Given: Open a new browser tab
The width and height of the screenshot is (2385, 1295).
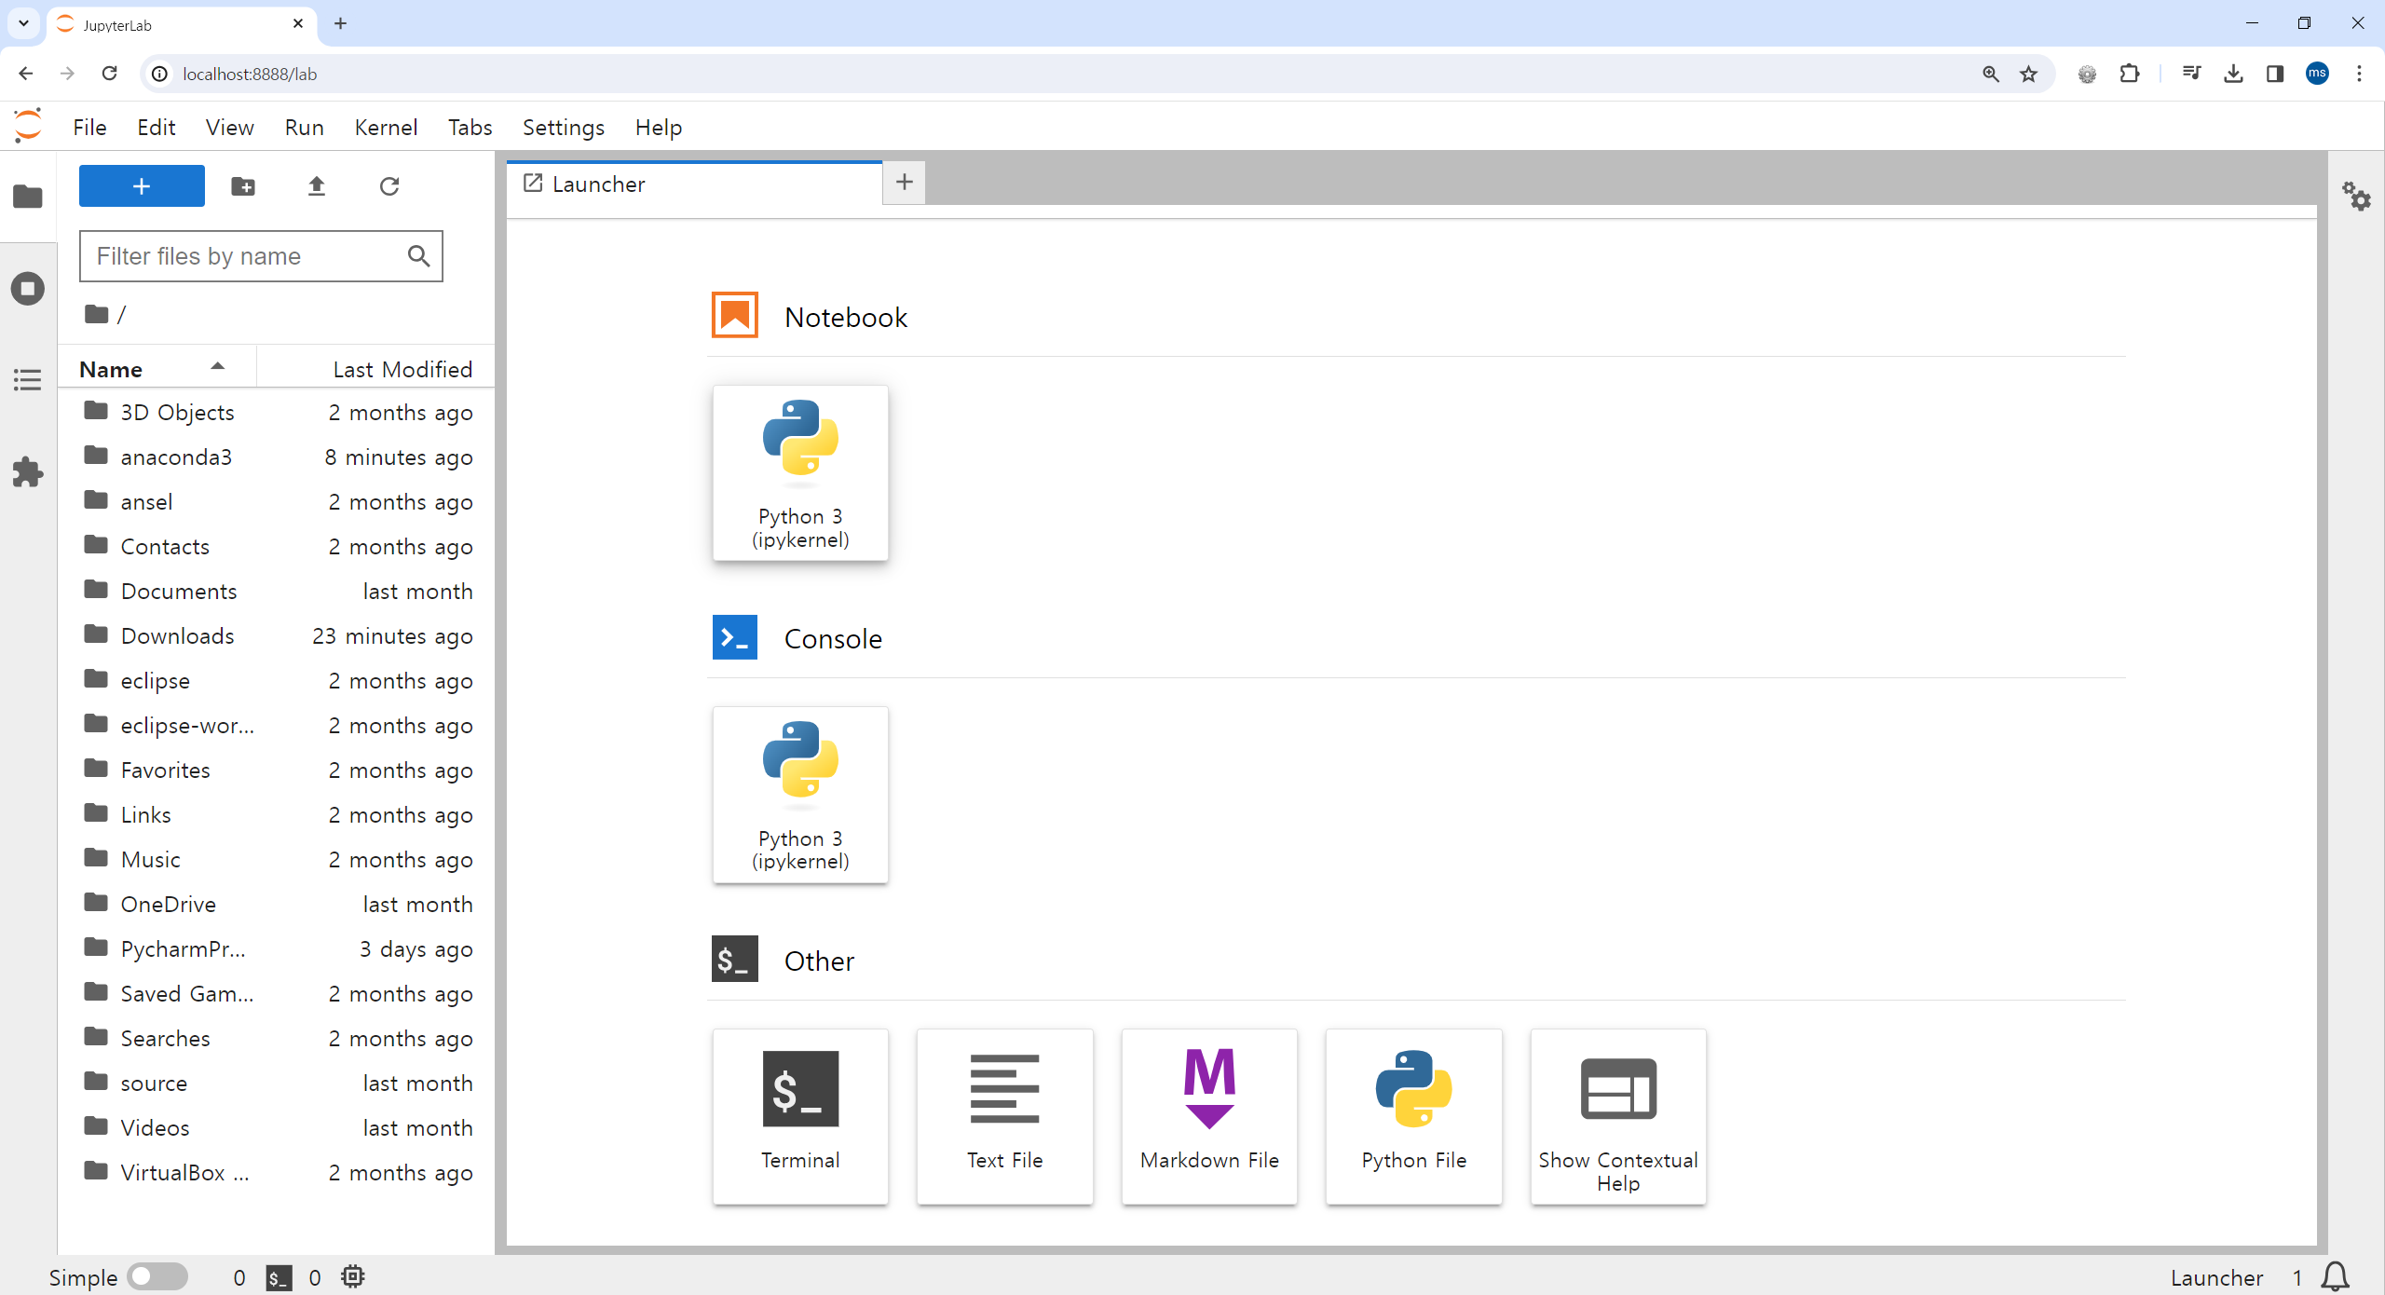Looking at the screenshot, I should (340, 23).
